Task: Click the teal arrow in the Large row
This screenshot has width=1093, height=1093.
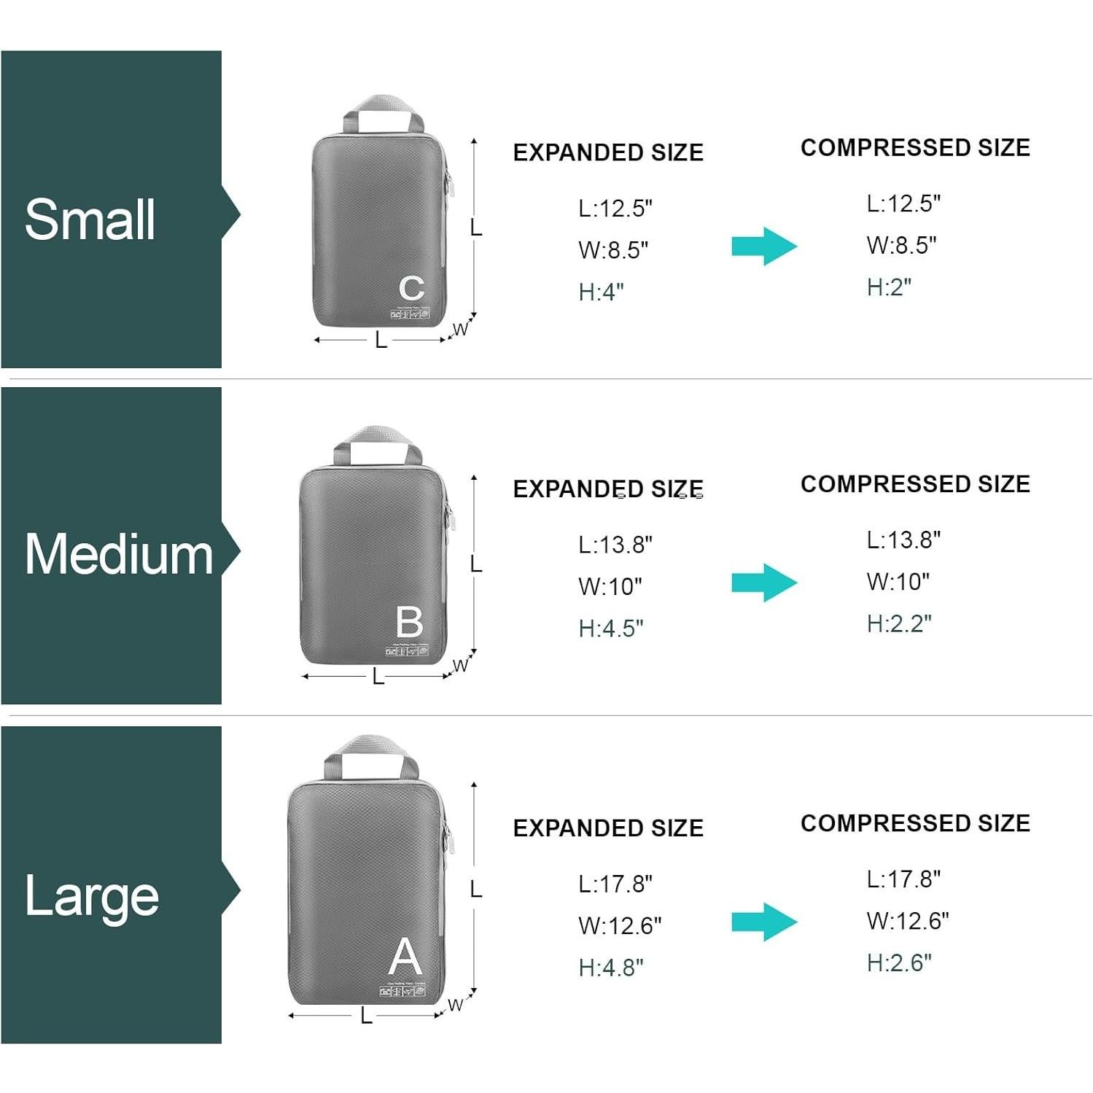Action: click(763, 922)
